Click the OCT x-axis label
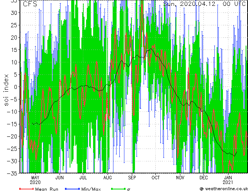 (x=156, y=178)
